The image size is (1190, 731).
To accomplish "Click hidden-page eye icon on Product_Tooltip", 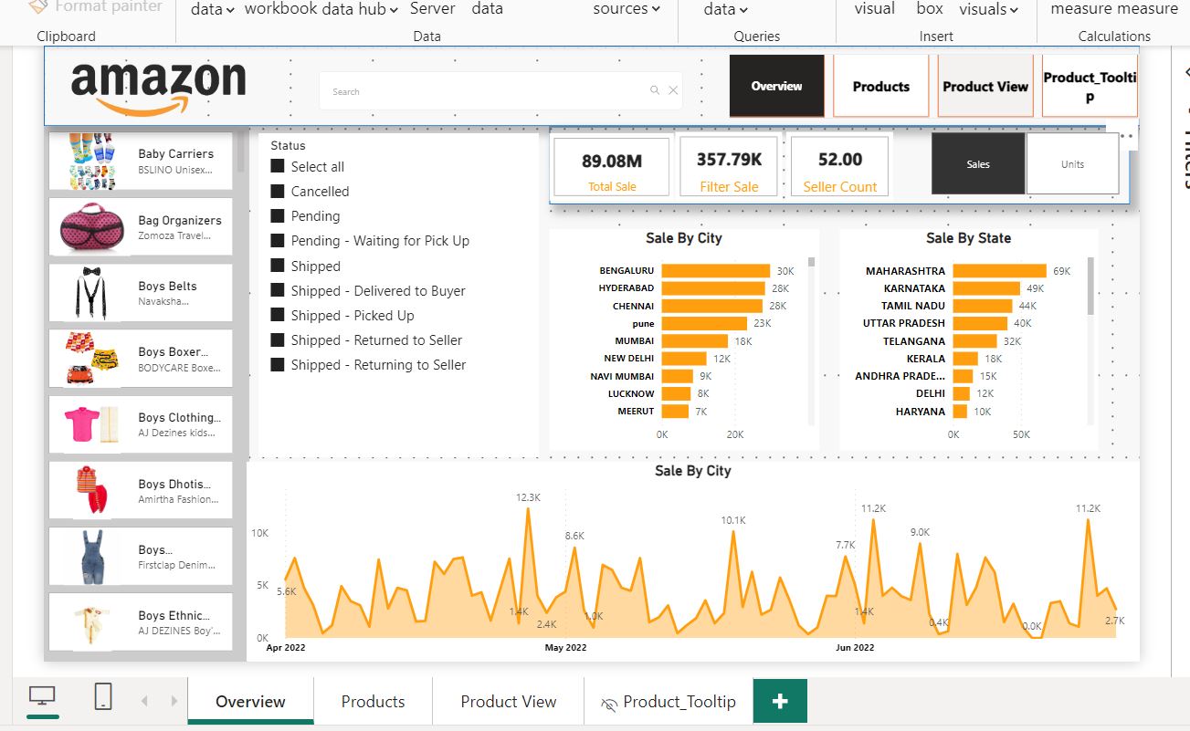I will [609, 703].
